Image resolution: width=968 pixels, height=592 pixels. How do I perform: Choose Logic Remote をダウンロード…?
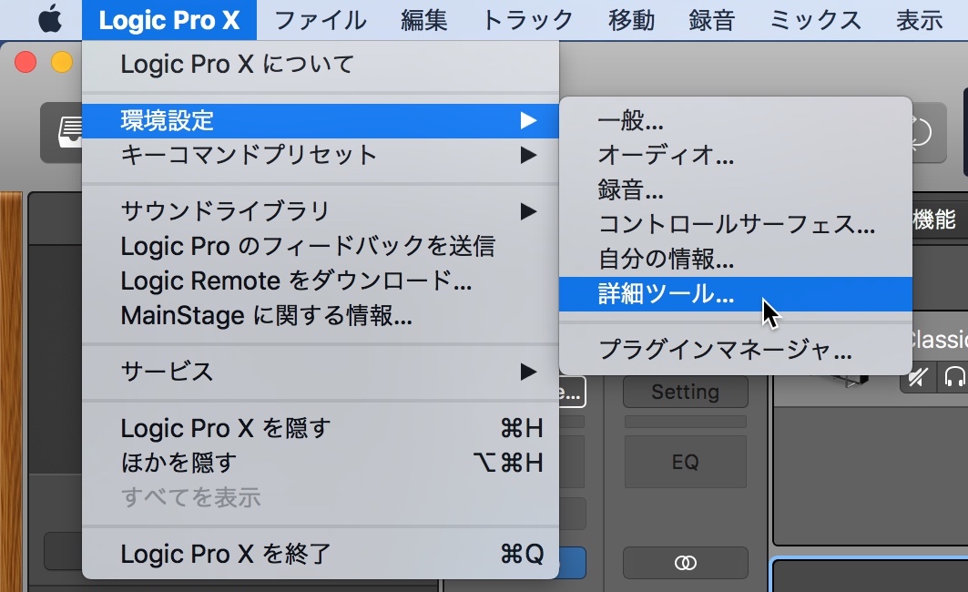321,281
